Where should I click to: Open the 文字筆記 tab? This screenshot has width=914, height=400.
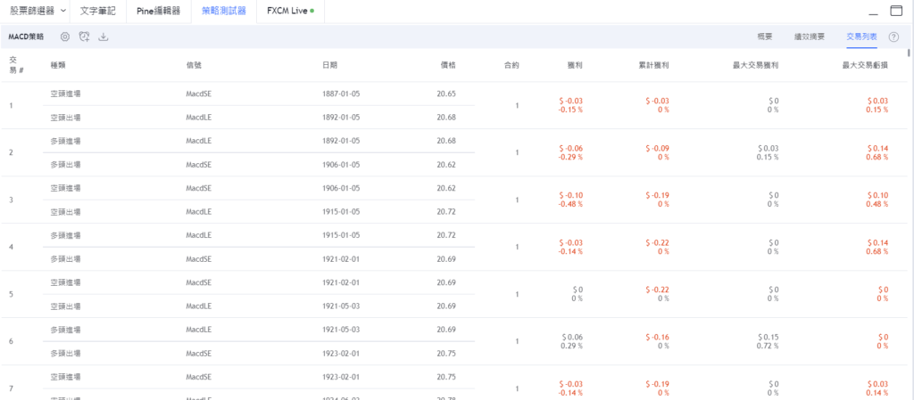pyautogui.click(x=98, y=12)
